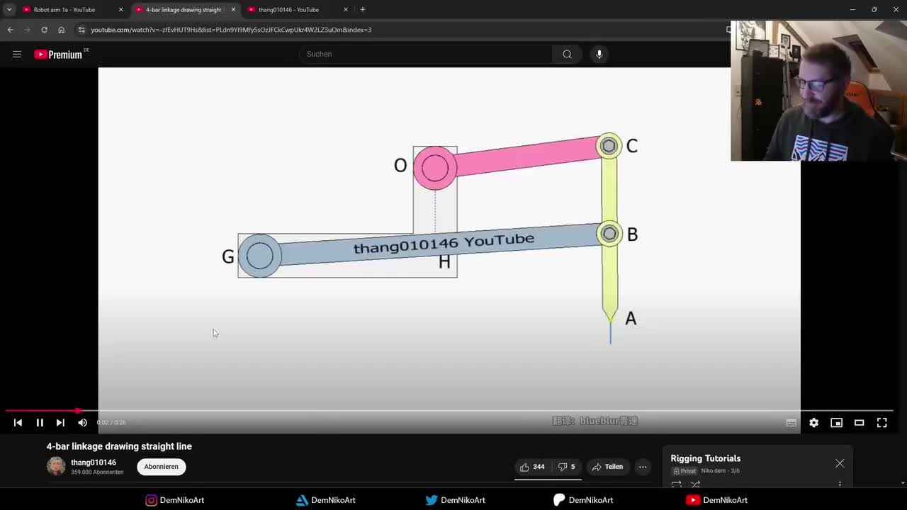Reload the current page

[44, 30]
